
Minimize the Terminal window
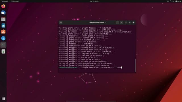click(126, 22)
